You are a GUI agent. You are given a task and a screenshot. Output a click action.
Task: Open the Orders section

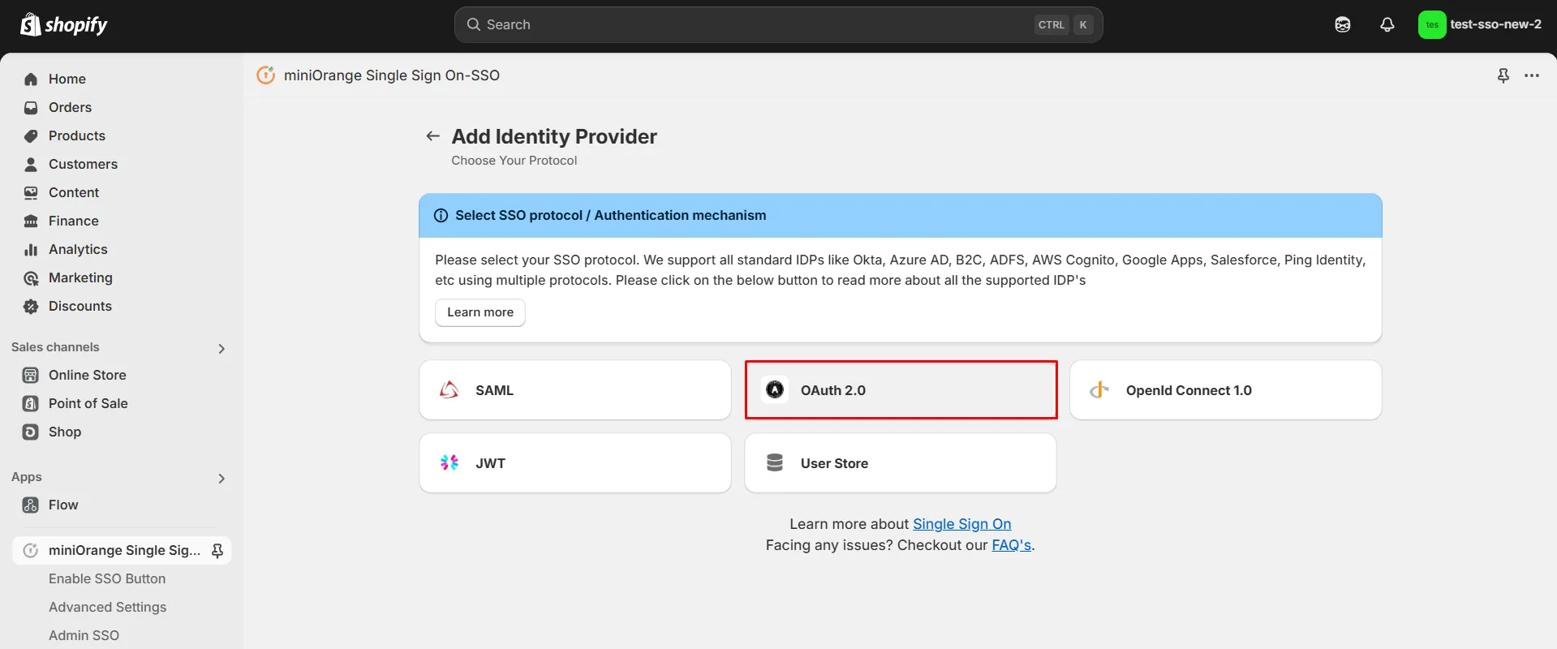pyautogui.click(x=70, y=108)
